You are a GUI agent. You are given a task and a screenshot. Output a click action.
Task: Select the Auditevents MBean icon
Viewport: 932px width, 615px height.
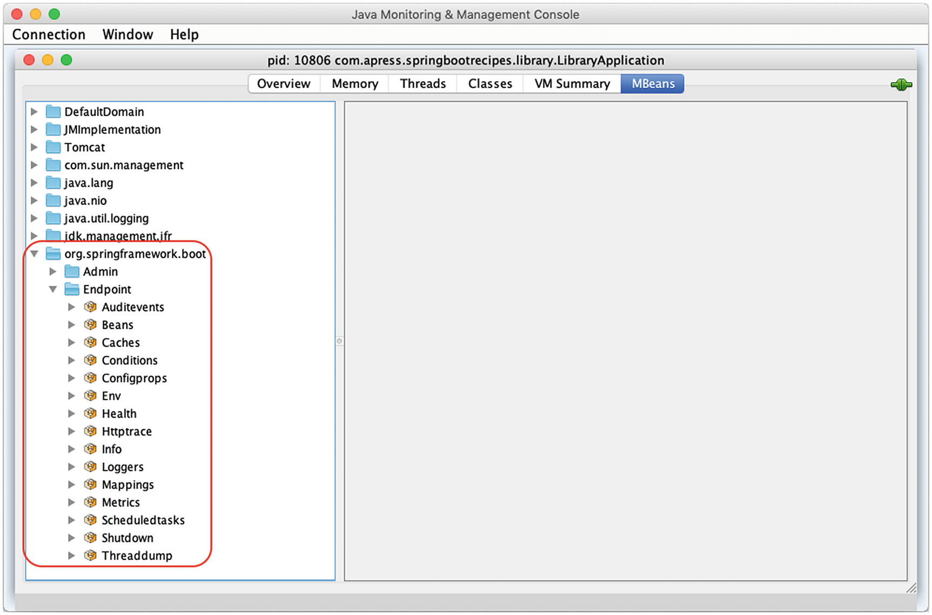(90, 307)
